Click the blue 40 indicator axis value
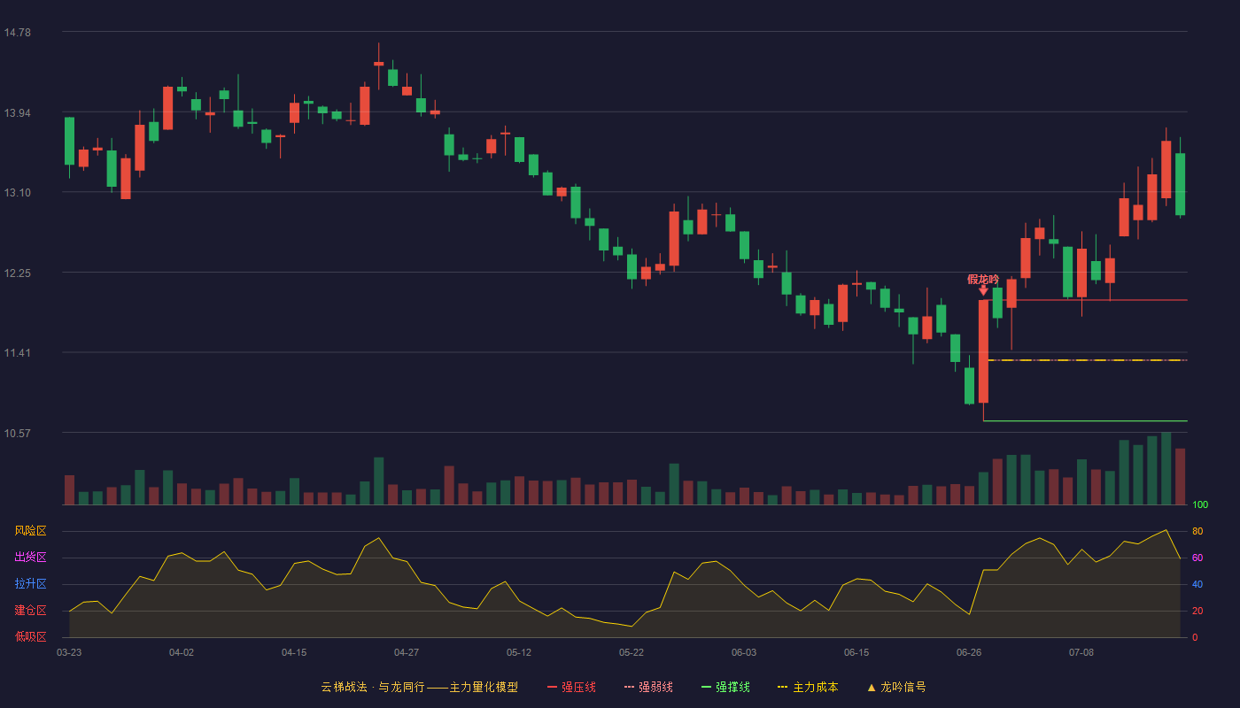Viewport: 1240px width, 708px height. click(1197, 584)
